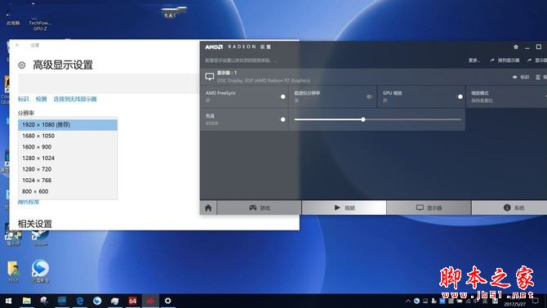
Task: Toggle the 色温 color temperature switch
Action: click(283, 119)
